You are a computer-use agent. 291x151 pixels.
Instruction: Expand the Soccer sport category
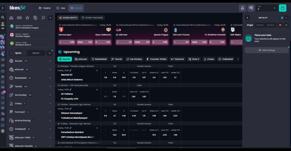pyautogui.click(x=31, y=61)
